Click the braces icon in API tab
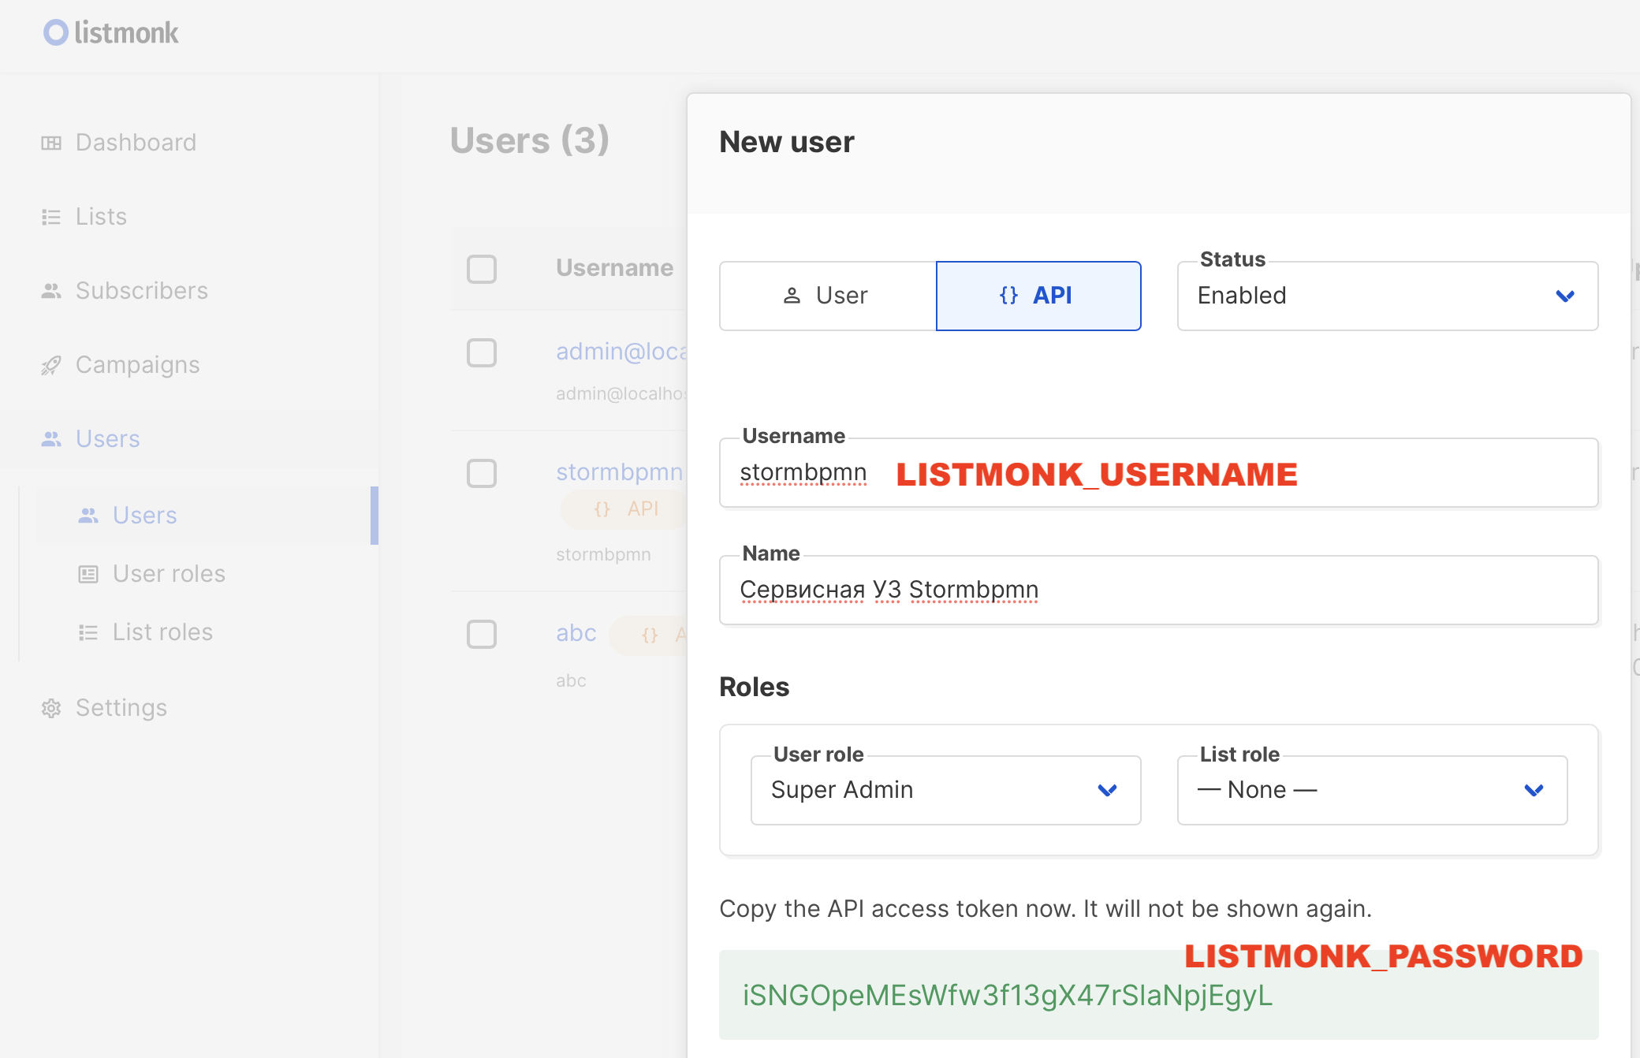1640x1058 pixels. pyautogui.click(x=1008, y=296)
